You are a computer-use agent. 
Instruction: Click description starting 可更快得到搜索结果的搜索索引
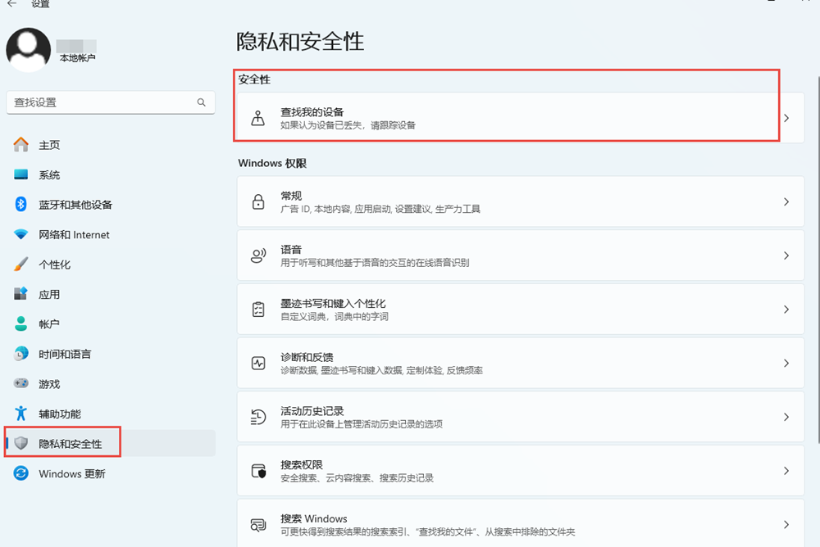[x=428, y=531]
